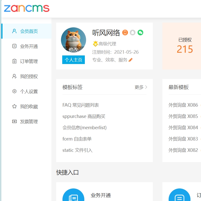Click the gray QQ binding icon

(133, 33)
